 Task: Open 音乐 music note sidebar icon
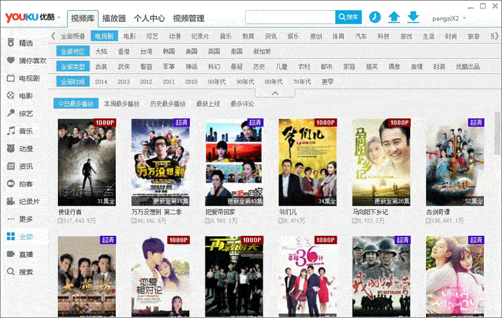click(x=11, y=130)
